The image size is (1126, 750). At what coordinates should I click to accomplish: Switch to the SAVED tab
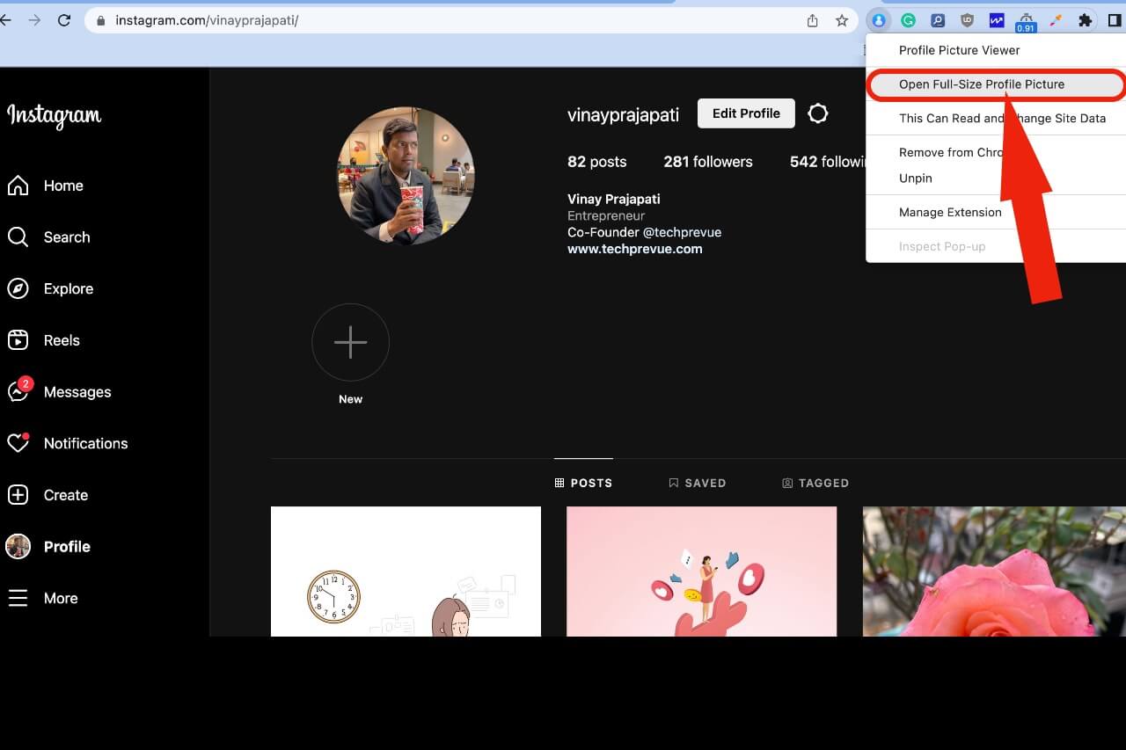pyautogui.click(x=698, y=483)
